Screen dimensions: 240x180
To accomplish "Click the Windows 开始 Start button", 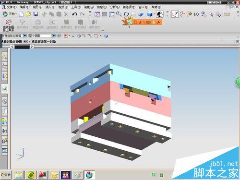I will 6,175.
